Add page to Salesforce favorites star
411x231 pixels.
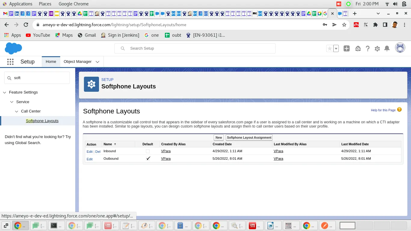(330, 48)
